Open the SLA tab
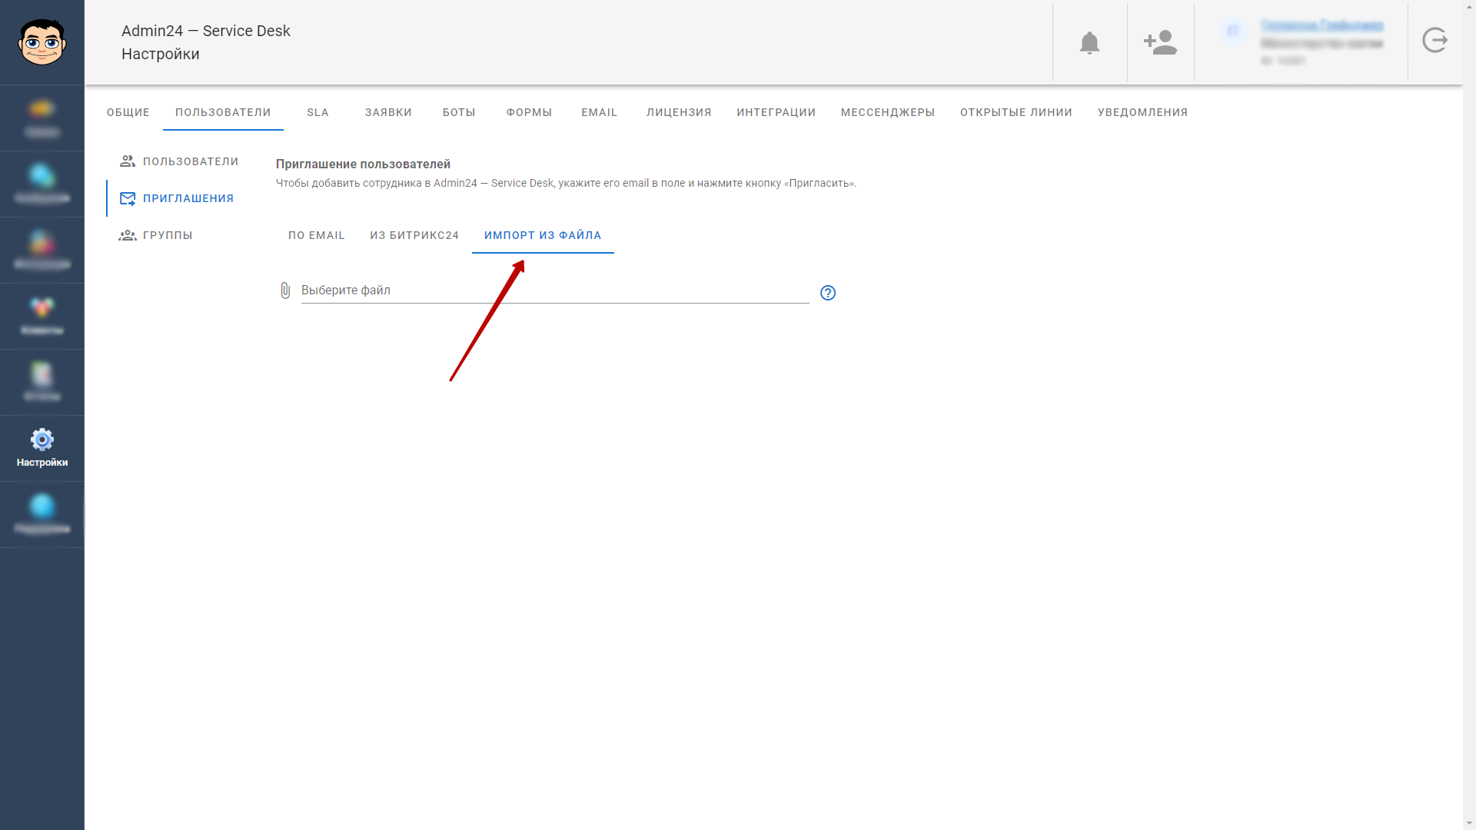The width and height of the screenshot is (1476, 830). coord(317,112)
